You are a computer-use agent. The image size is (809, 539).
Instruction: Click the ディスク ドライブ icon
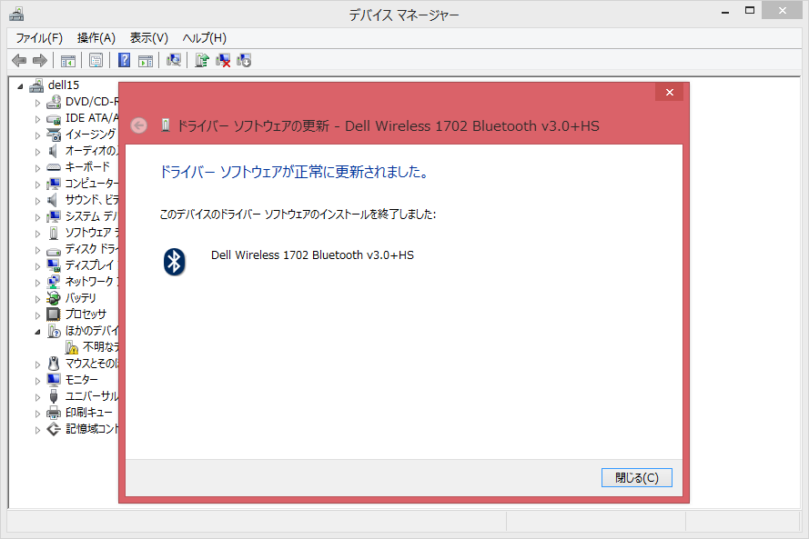click(x=54, y=251)
